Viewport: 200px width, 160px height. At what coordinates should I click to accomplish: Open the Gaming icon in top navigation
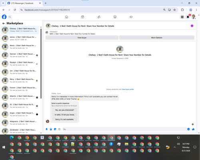[x=131, y=17]
